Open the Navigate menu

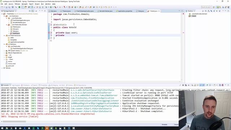tap(25, 4)
